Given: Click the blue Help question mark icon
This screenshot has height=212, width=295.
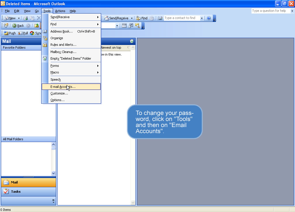Looking at the screenshot, I should coord(209,18).
